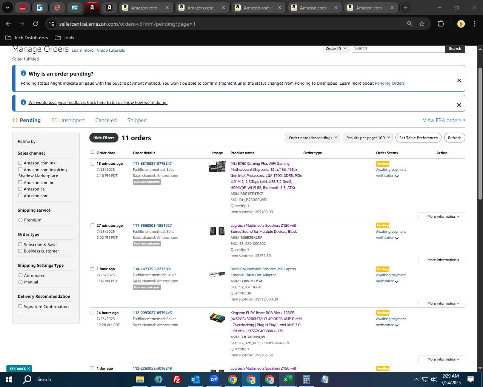Screen dimensions: 483x387
Task: Open Excel from the taskbar
Action: click(288, 379)
